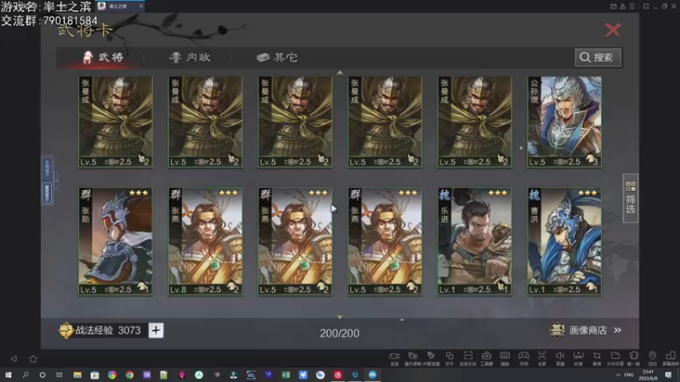680x382 pixels.
Task: Click the 画像商店 helmet icon
Action: 557,330
